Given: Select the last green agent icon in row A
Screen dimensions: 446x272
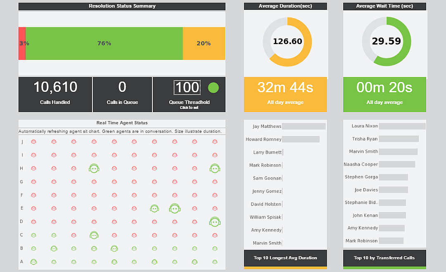Looking at the screenshot, I should (215, 262).
